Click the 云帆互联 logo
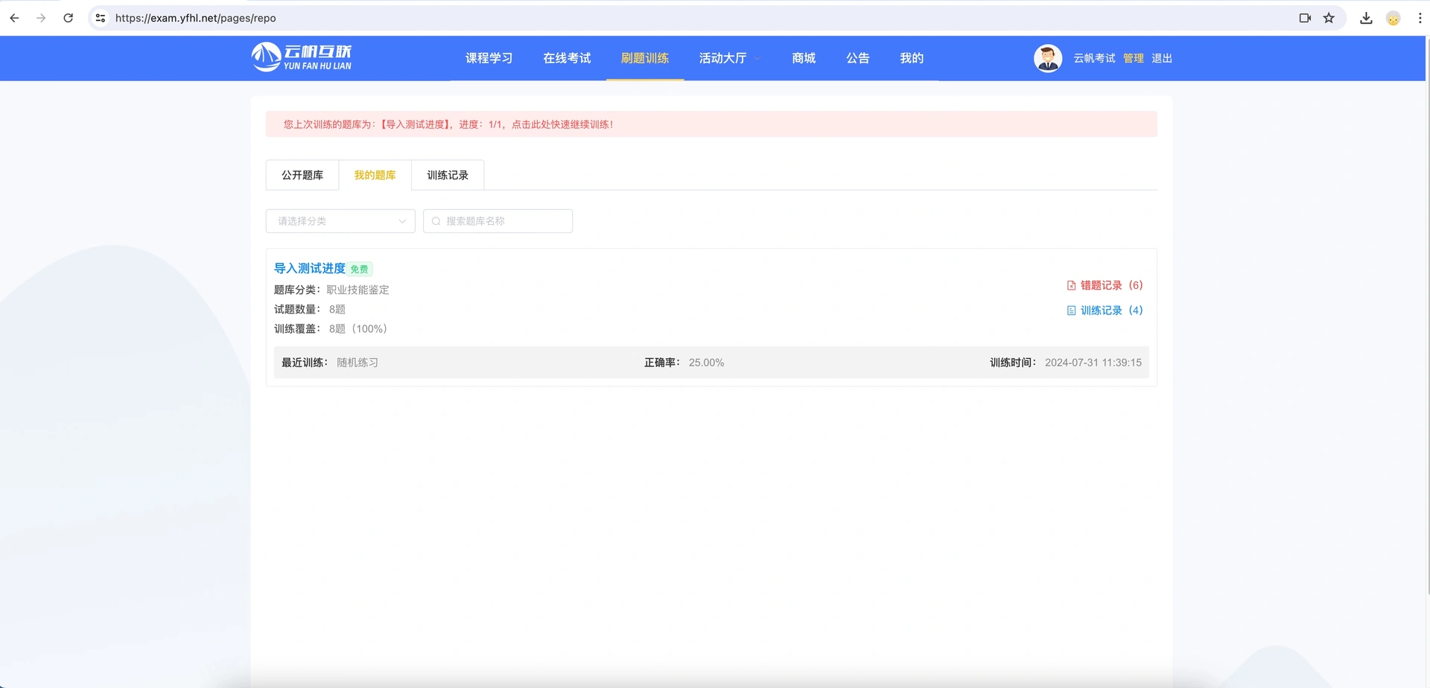Viewport: 1430px width, 688px height. pos(302,57)
